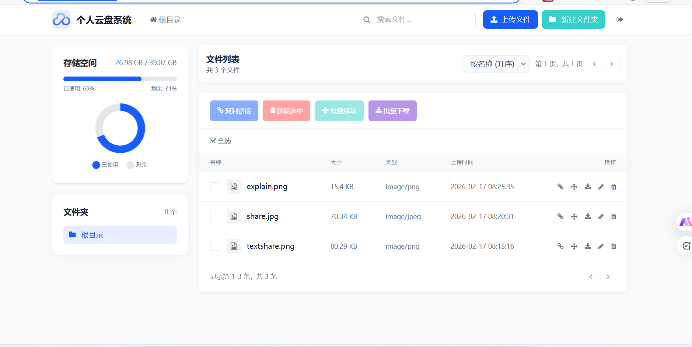Delete share.jpg with the trash icon
The height and width of the screenshot is (347, 692).
coord(614,216)
